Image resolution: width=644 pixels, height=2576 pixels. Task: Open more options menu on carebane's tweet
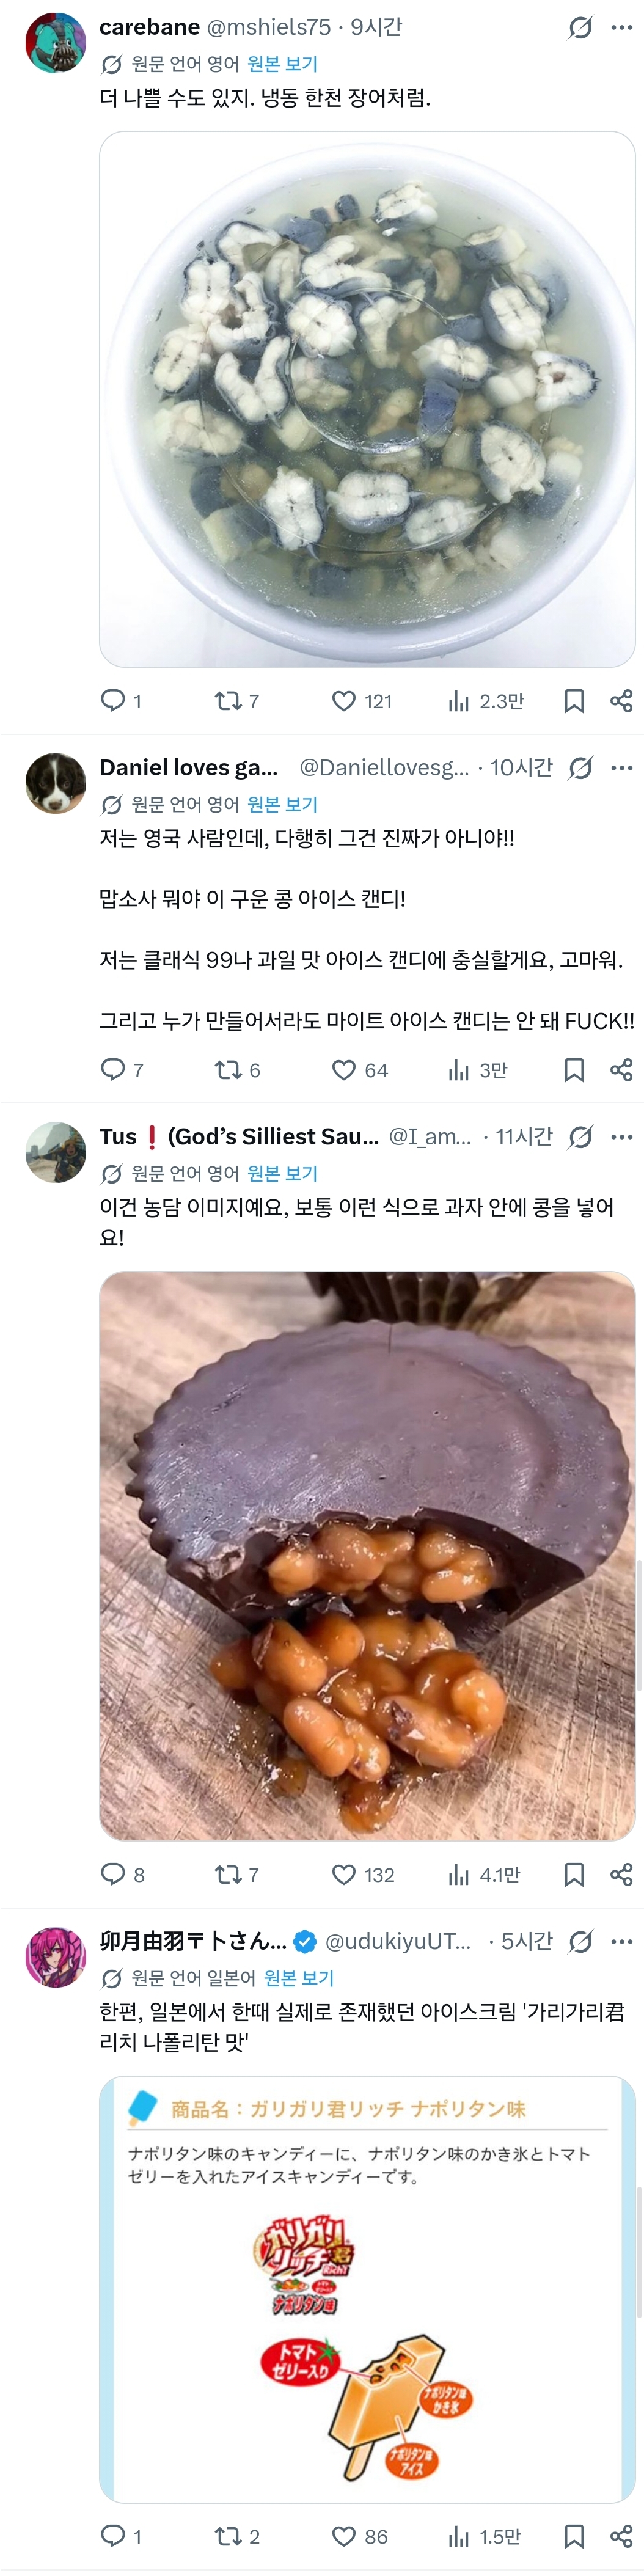point(621,27)
